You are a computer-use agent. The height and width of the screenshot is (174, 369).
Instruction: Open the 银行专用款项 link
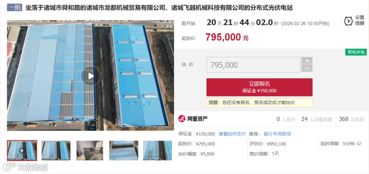[x=277, y=134]
